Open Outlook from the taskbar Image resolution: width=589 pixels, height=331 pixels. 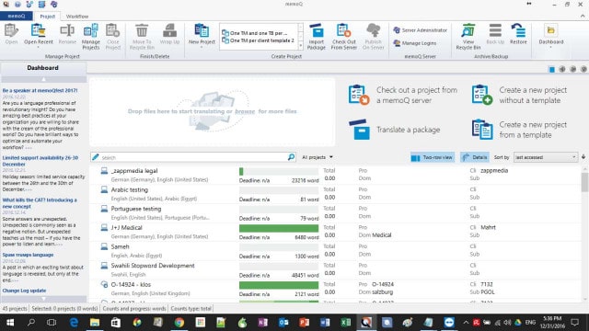pos(283,323)
